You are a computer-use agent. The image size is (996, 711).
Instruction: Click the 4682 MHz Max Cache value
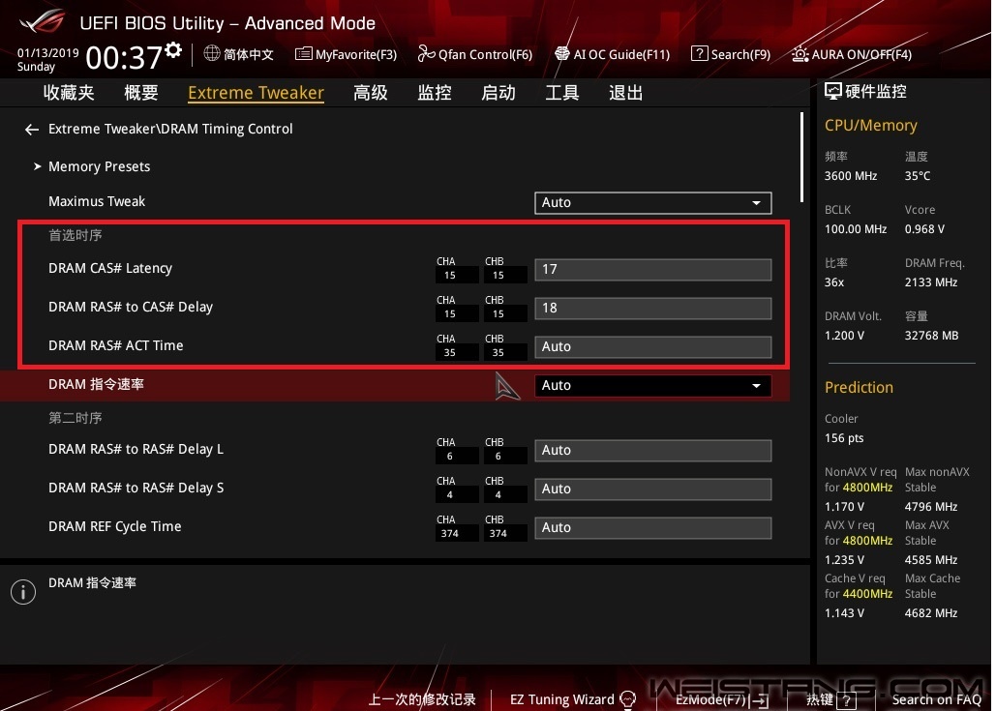point(930,613)
